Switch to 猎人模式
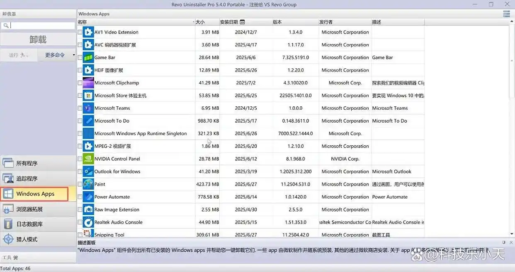Viewport: 515px width, 272px height. pos(38,239)
